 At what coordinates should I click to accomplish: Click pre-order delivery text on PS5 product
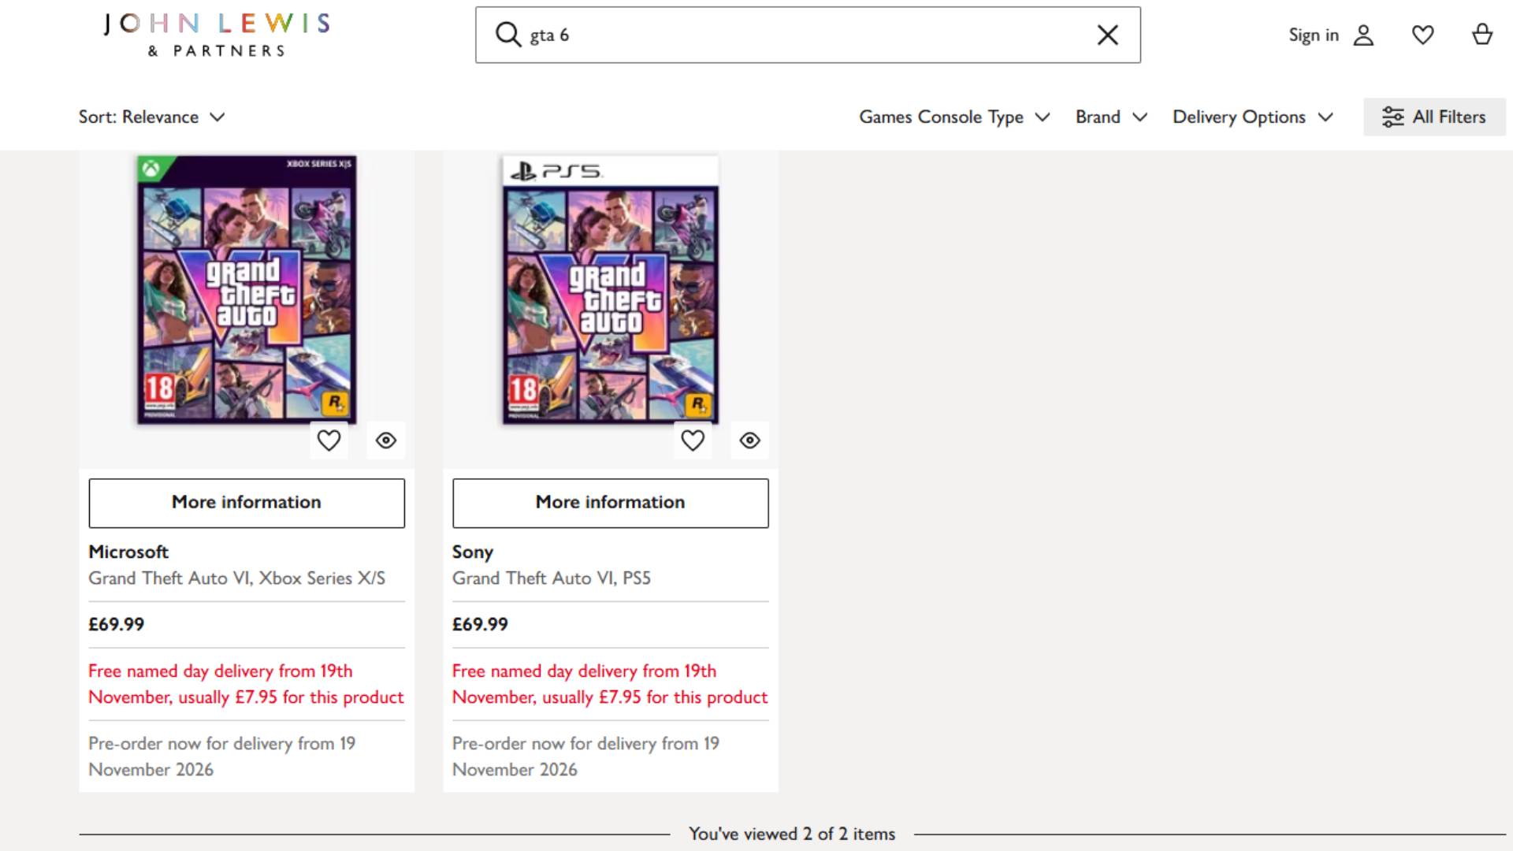[586, 756]
